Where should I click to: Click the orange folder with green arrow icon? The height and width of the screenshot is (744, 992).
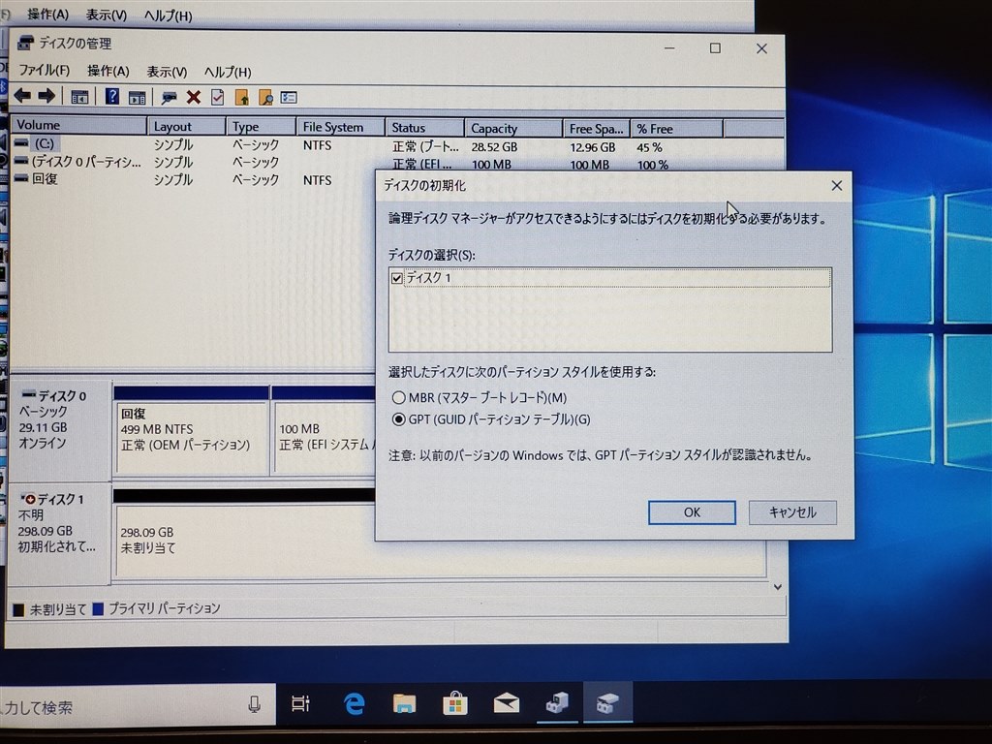(241, 98)
